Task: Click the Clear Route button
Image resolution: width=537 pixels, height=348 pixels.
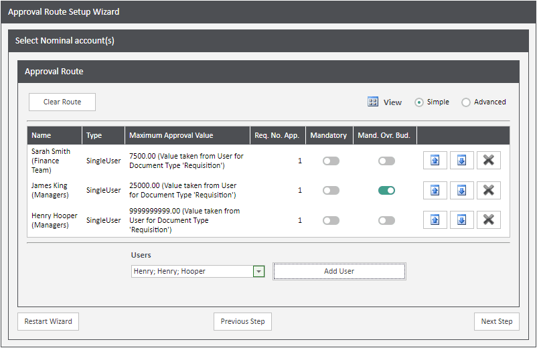Action: click(x=62, y=102)
